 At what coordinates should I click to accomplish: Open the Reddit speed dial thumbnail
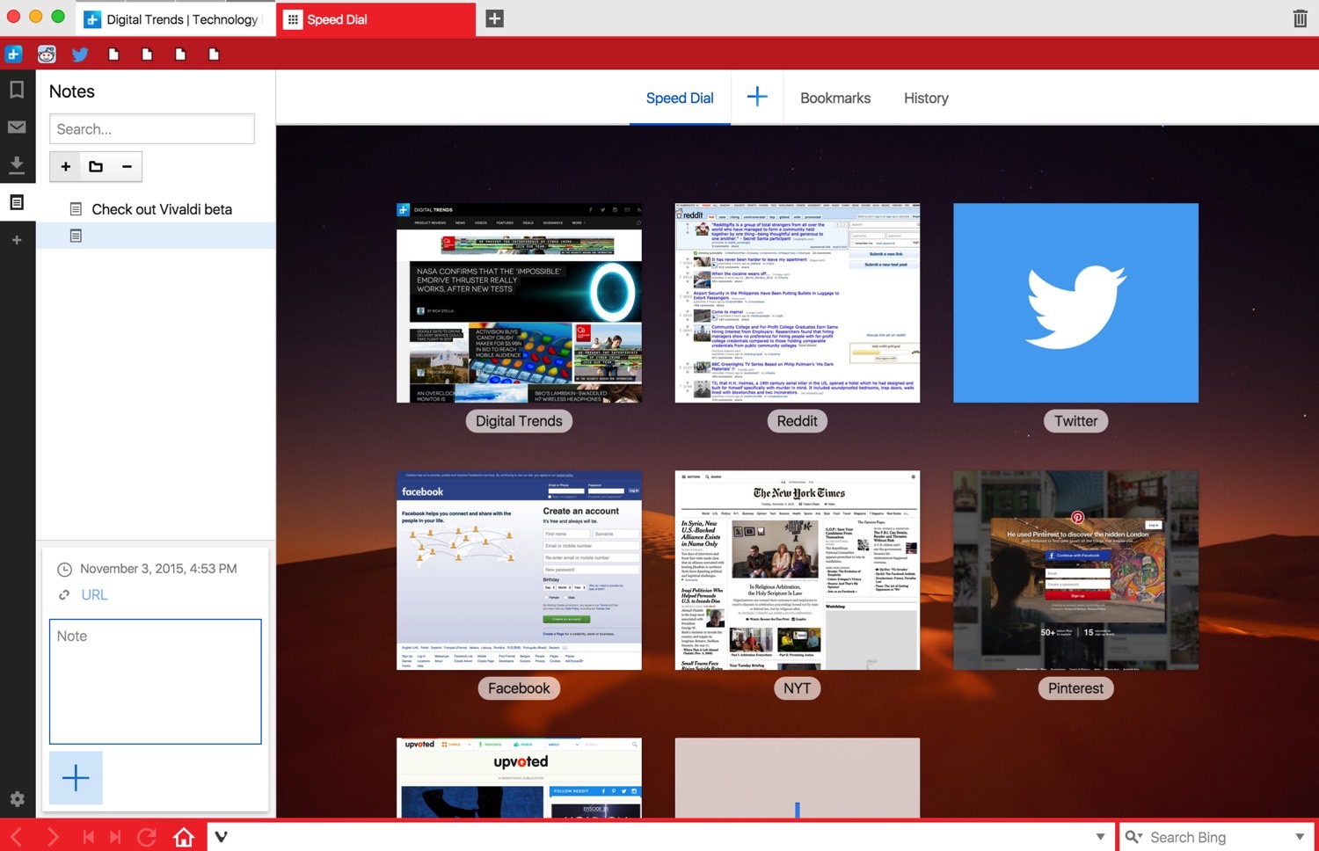pos(798,303)
